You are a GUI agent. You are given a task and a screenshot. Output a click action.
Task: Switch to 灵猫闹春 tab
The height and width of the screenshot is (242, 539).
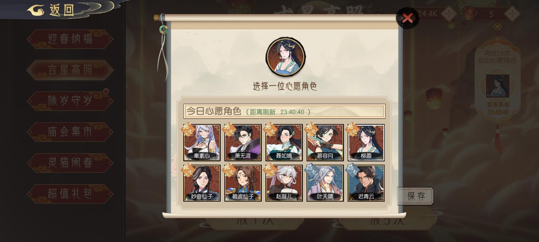[x=70, y=163]
